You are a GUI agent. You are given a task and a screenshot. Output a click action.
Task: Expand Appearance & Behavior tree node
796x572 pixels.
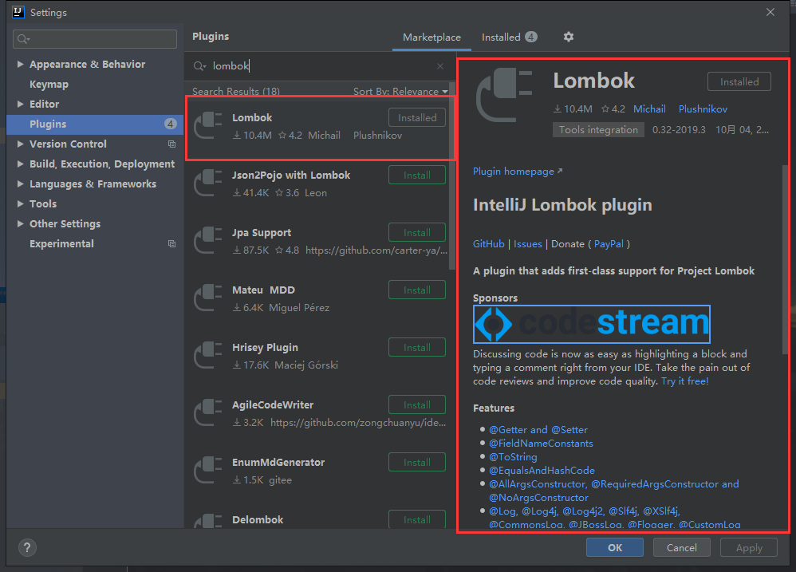click(x=20, y=64)
